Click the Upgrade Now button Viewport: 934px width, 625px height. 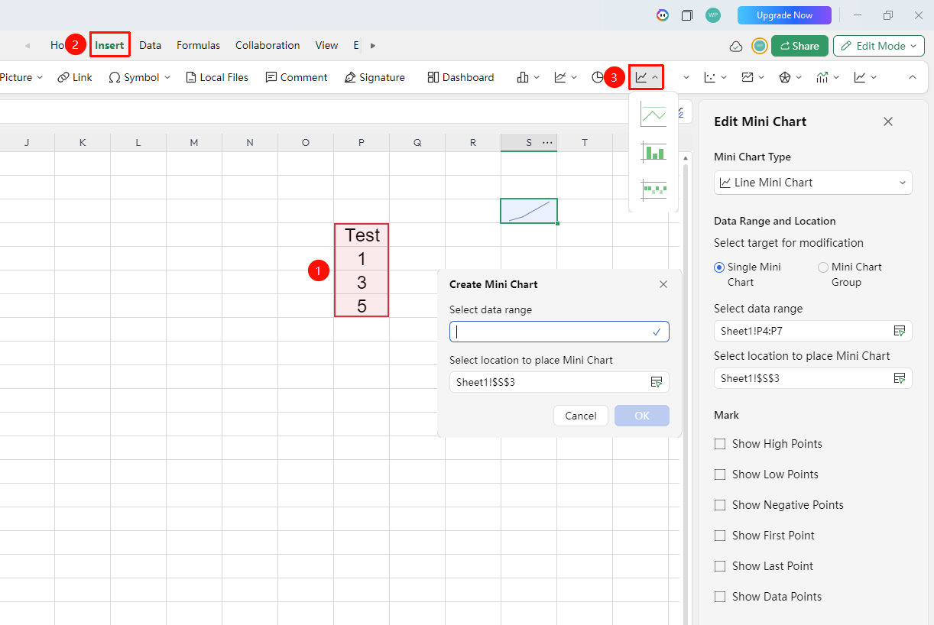click(x=784, y=15)
